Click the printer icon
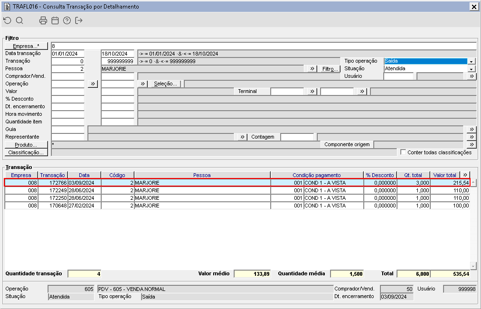 (43, 20)
